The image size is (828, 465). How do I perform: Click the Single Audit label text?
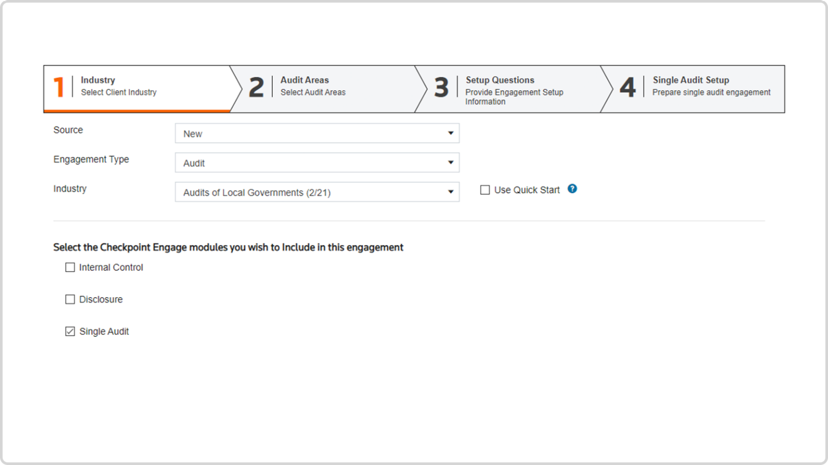click(104, 332)
